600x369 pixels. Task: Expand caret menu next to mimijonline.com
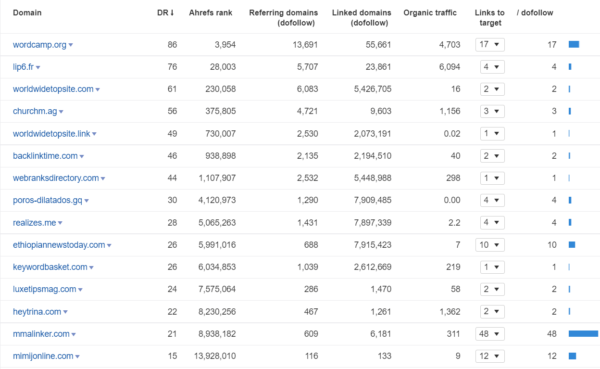pyautogui.click(x=77, y=356)
